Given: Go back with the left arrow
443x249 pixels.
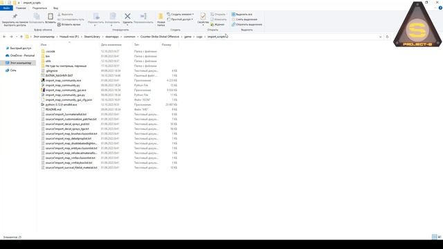Looking at the screenshot, I should coord(4,37).
